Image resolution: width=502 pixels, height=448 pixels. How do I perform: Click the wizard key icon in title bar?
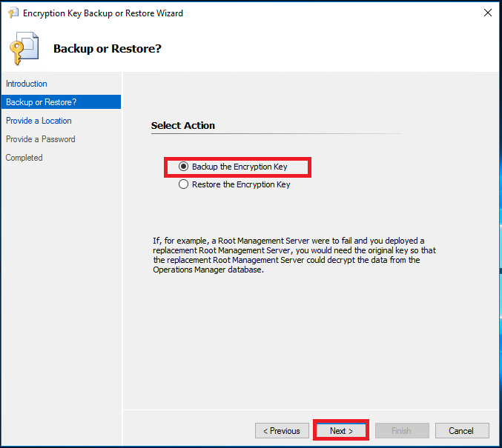coord(13,13)
